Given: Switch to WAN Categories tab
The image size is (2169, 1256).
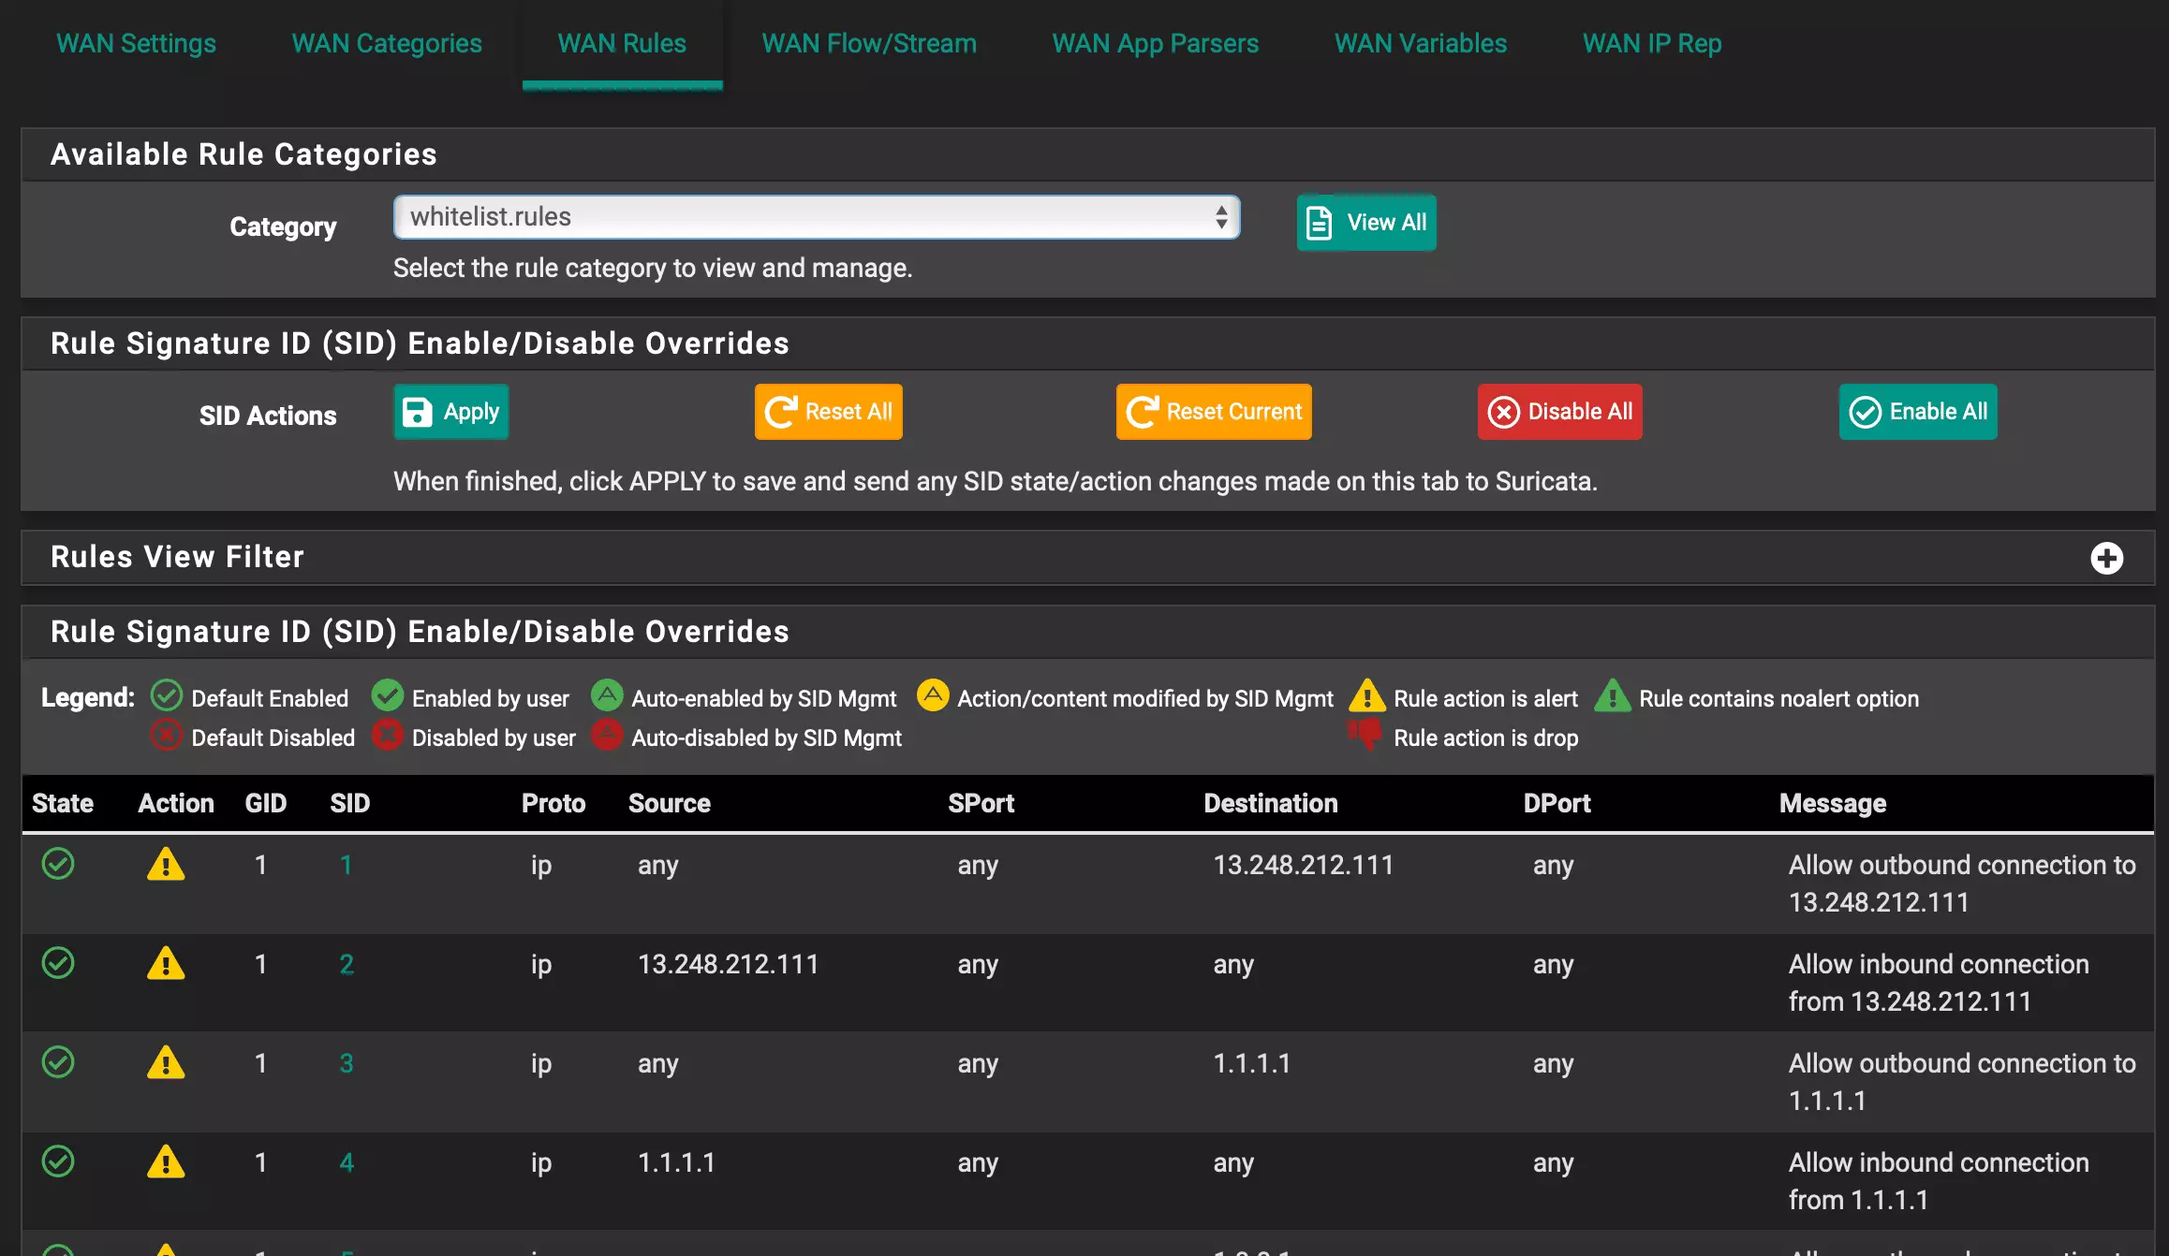Looking at the screenshot, I should (387, 43).
